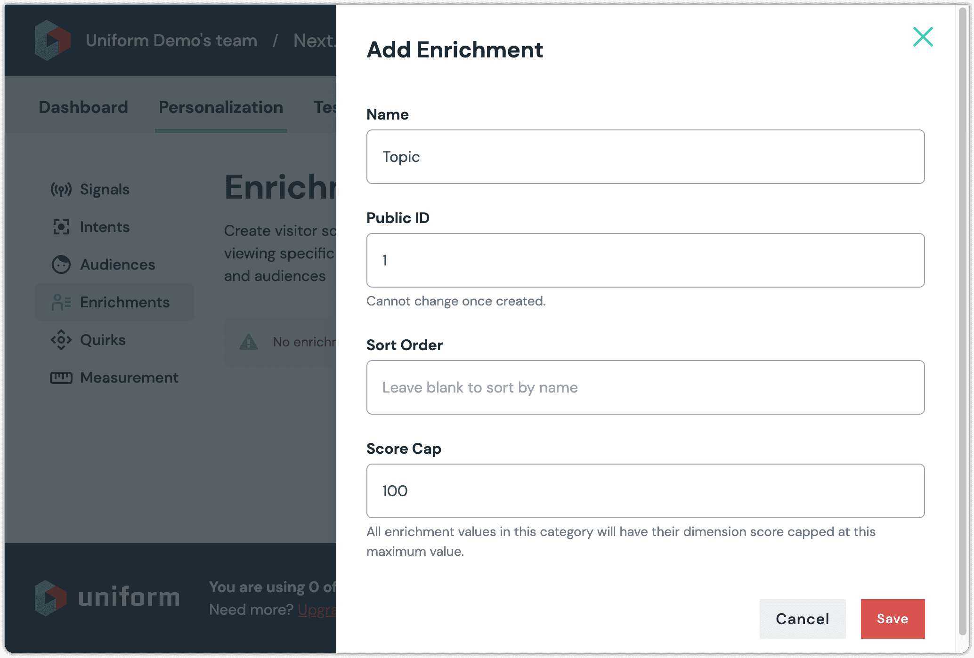Click the warning triangle beside the no-enrichments message
The image size is (974, 658).
pos(248,342)
